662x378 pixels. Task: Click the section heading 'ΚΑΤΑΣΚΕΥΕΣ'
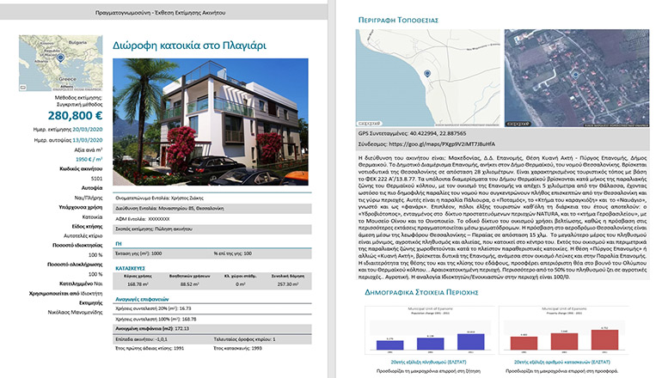[x=130, y=268]
